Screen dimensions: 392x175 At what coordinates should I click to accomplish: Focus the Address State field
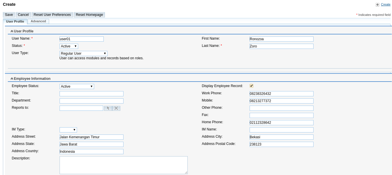pos(92,144)
